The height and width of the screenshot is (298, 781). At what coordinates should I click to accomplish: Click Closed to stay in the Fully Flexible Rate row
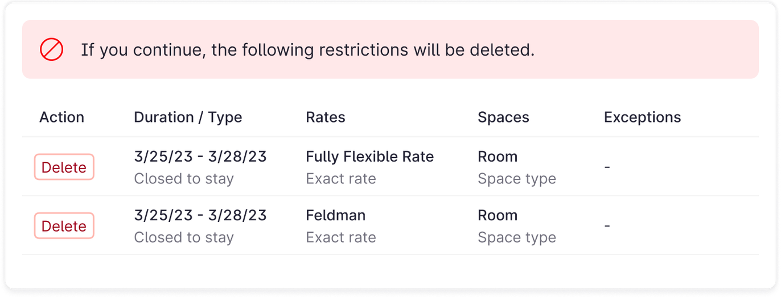click(x=184, y=179)
